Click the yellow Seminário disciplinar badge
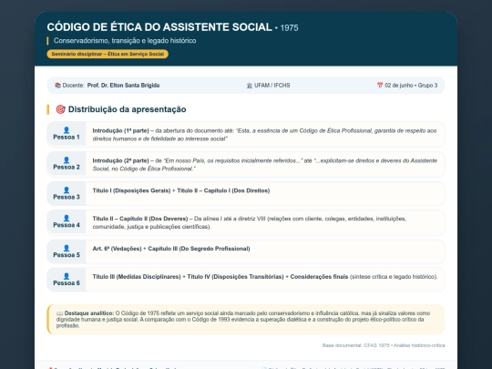The height and width of the screenshot is (369, 492). coord(108,54)
